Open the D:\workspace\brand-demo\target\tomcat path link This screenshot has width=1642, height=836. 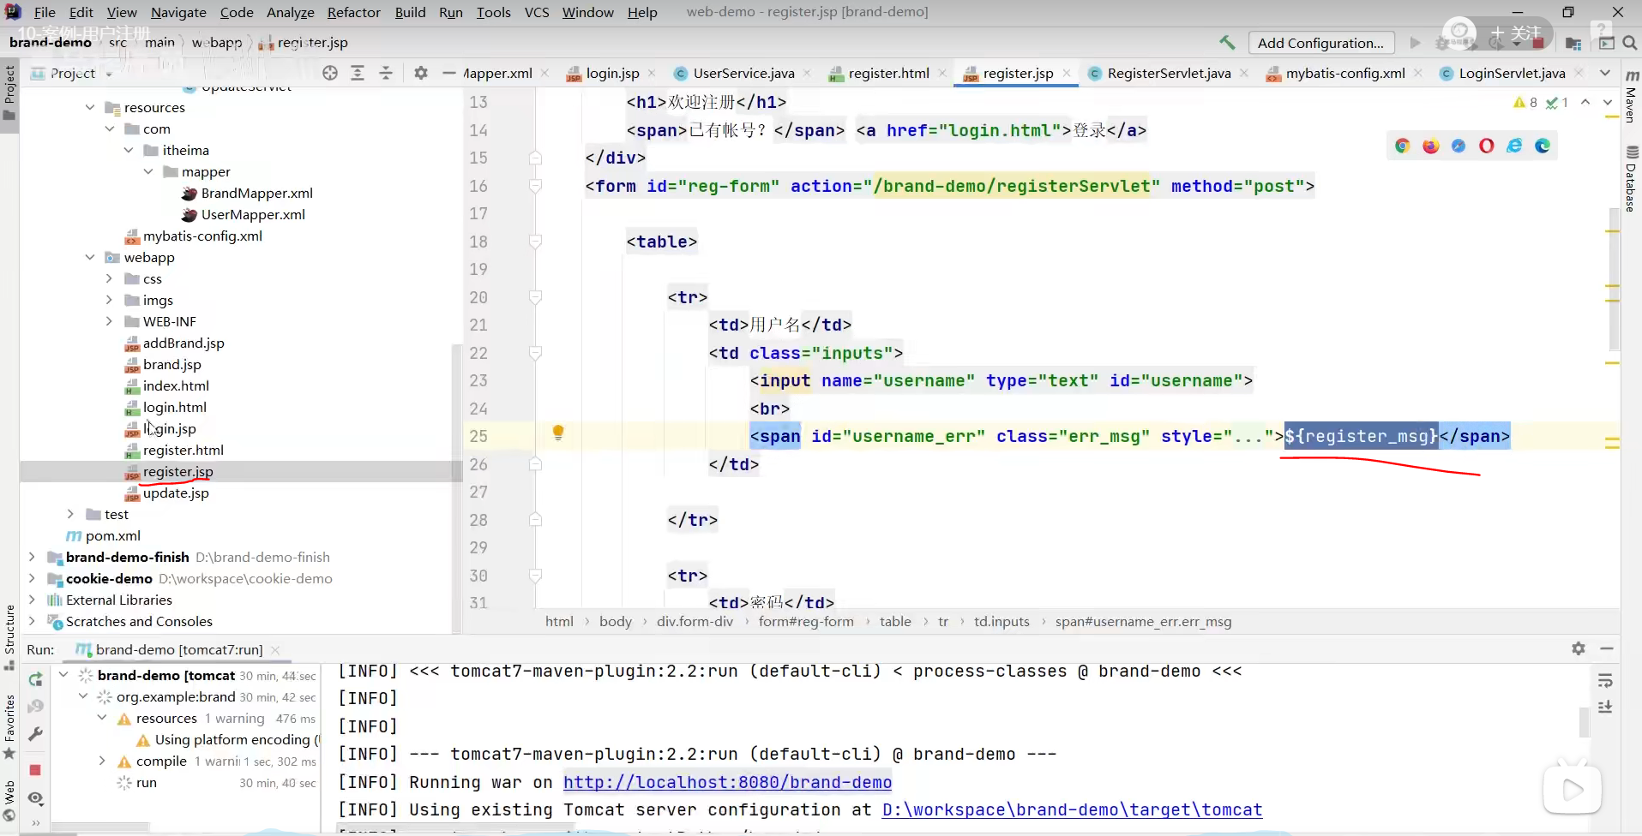pos(1072,810)
